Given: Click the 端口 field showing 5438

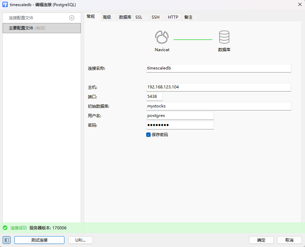Looking at the screenshot, I should pyautogui.click(x=154, y=97).
